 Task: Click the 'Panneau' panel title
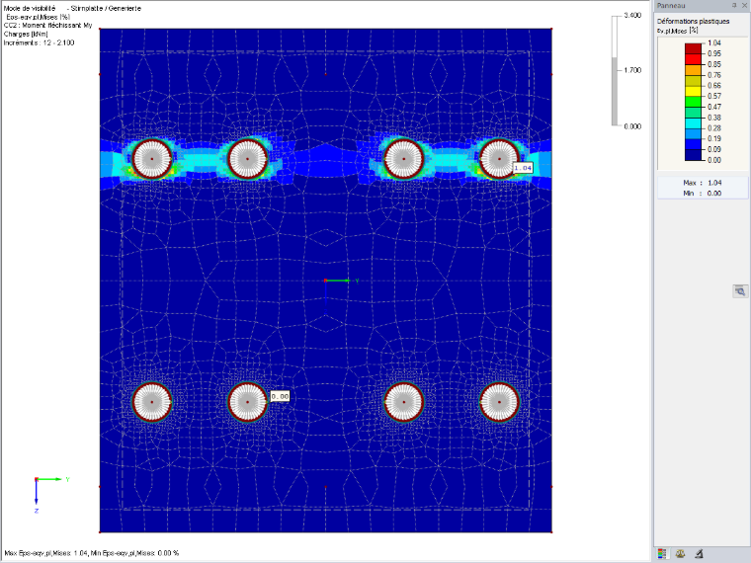click(671, 6)
